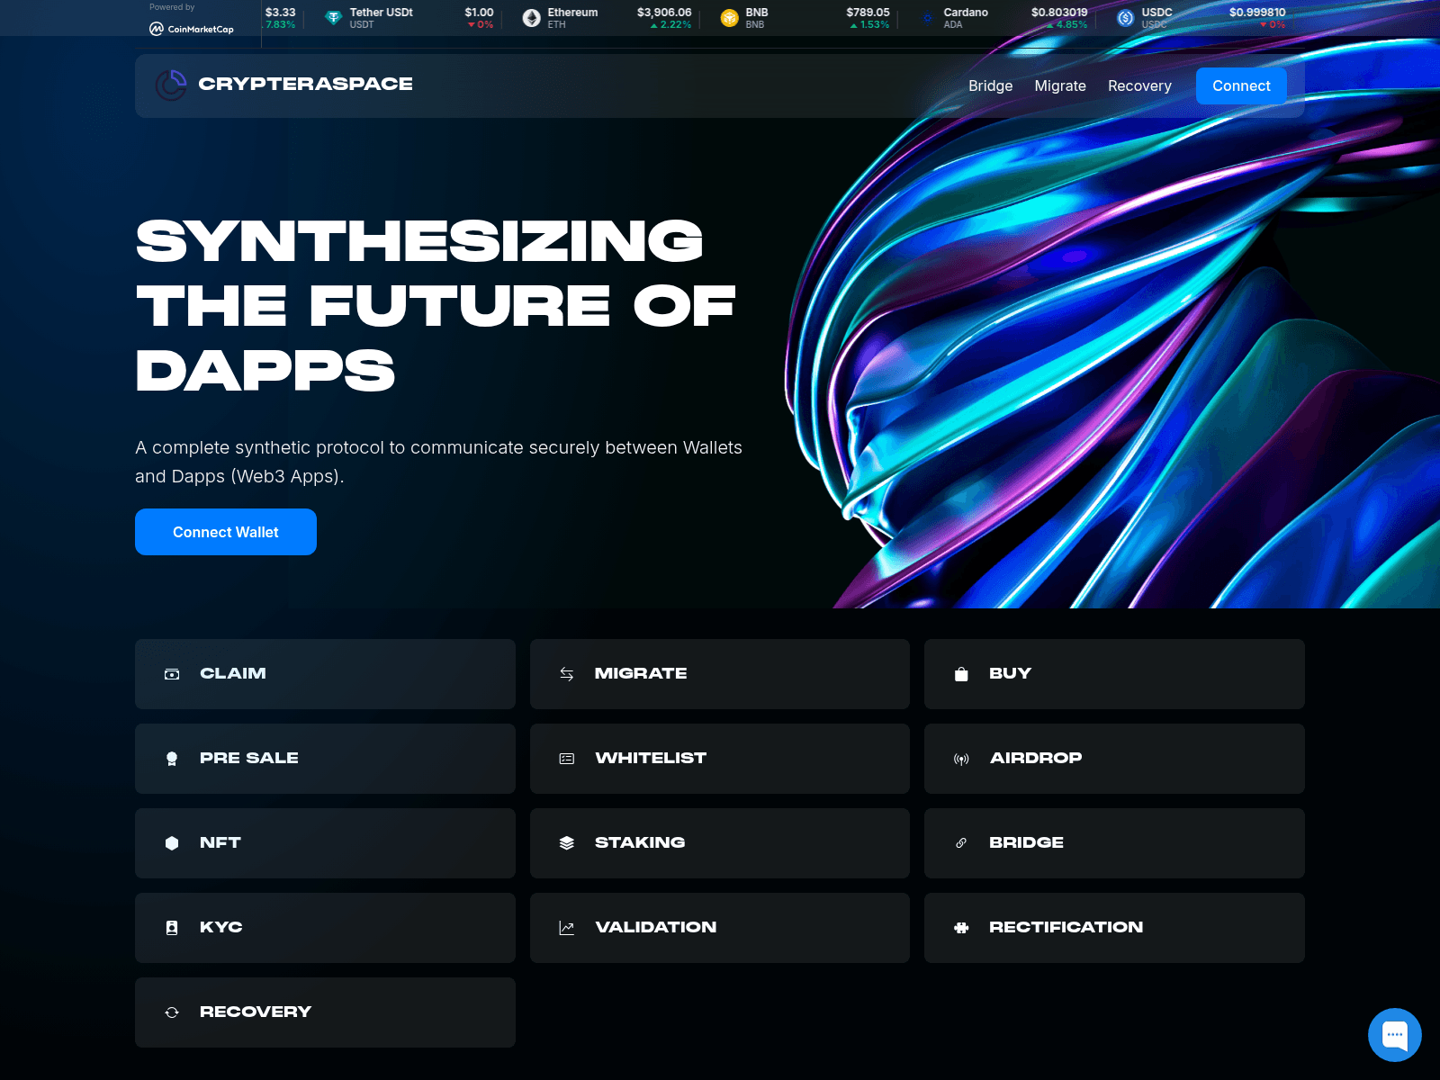The image size is (1440, 1080).
Task: Click the Migrate swap-arrows icon
Action: click(x=566, y=674)
